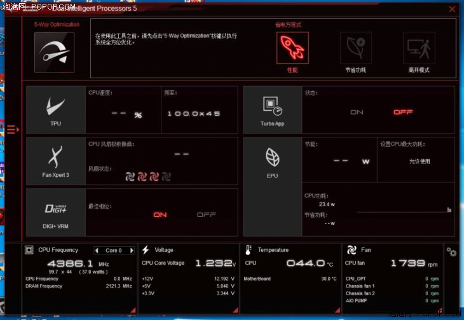This screenshot has height=320, width=464.
Task: Click the Voltage lightning bolt icon
Action: tap(146, 250)
